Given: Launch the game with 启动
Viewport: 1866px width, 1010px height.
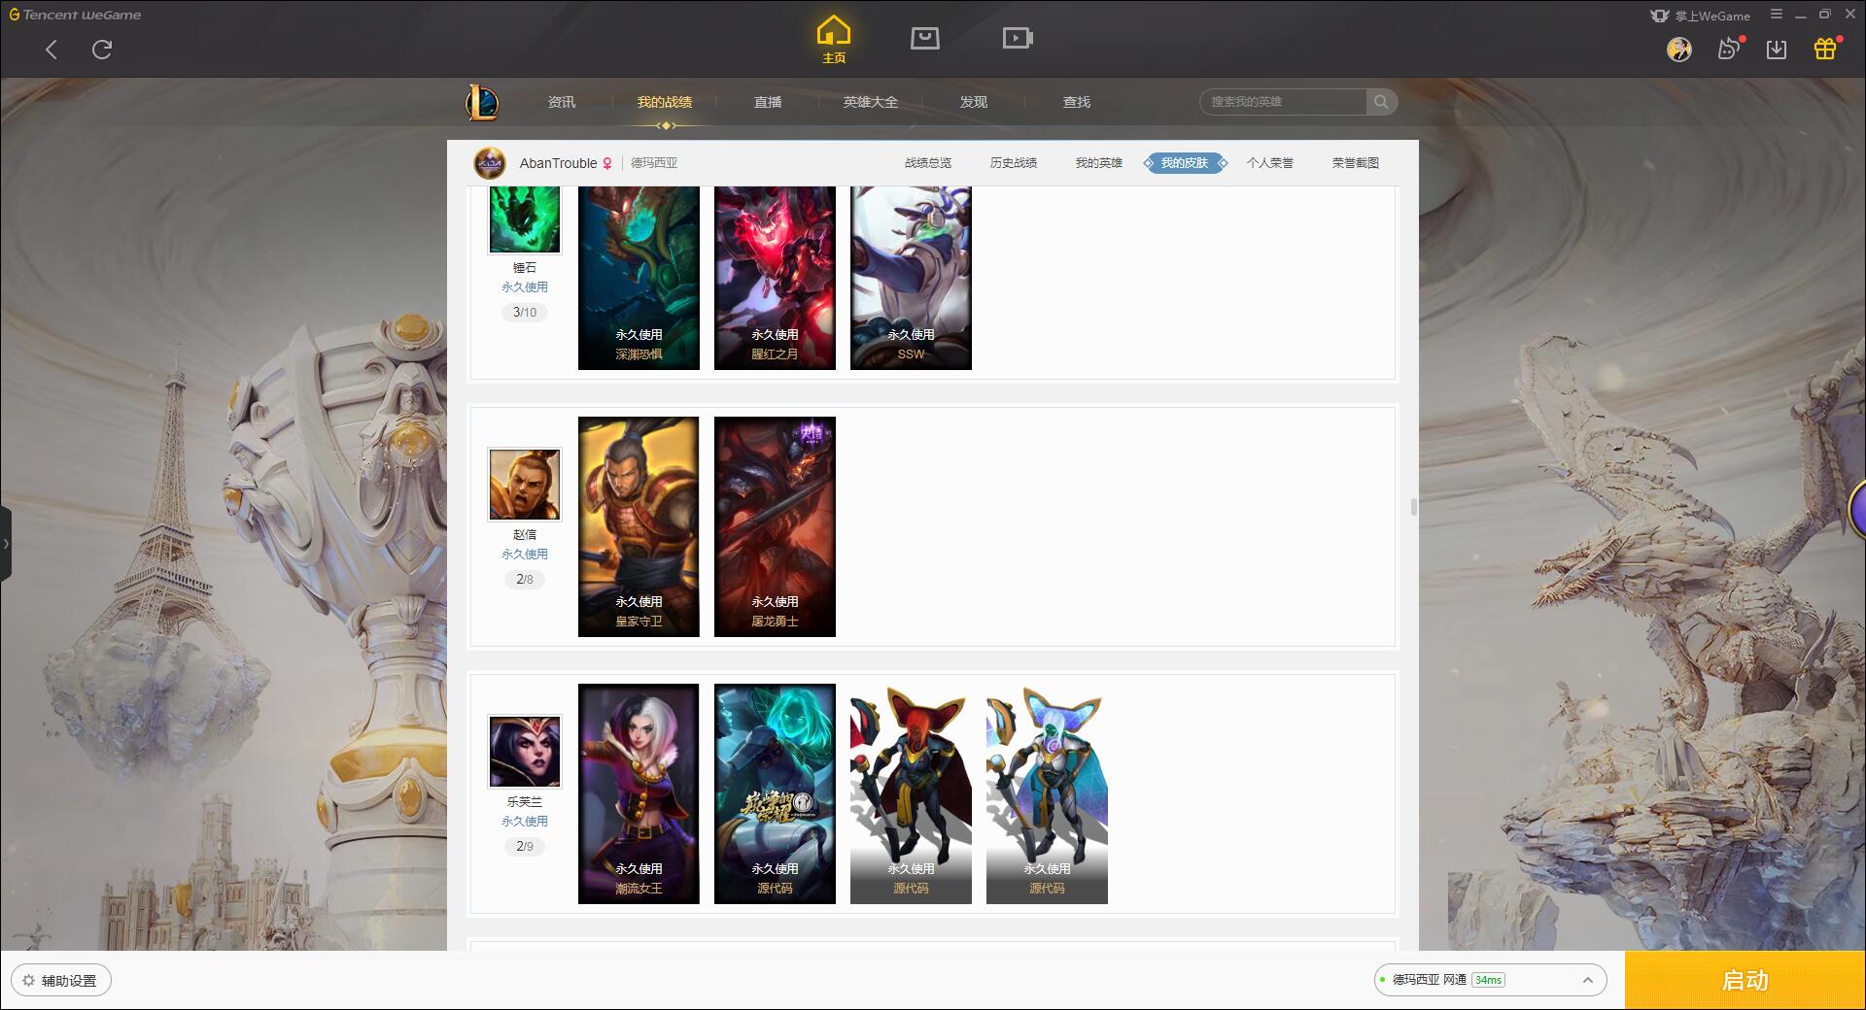Looking at the screenshot, I should coord(1745,981).
